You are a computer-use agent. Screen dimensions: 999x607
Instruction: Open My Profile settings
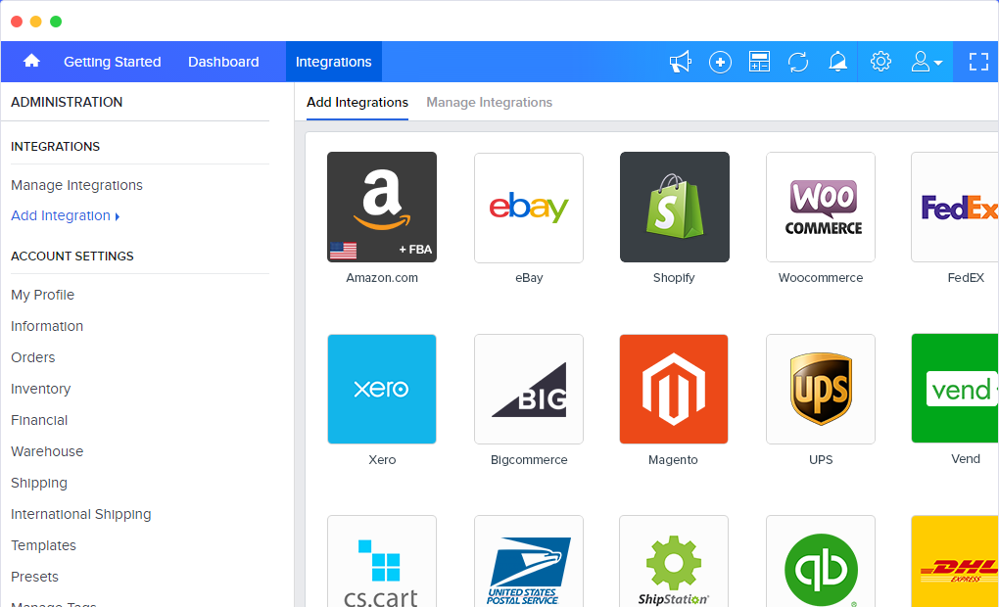[43, 295]
